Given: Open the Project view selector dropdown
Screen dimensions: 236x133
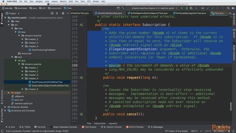Looking at the screenshot, I should point(13,13).
